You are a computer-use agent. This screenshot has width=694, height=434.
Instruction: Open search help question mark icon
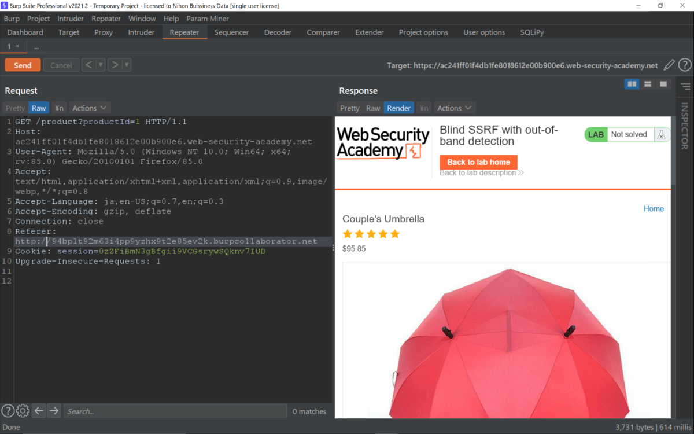[8, 411]
